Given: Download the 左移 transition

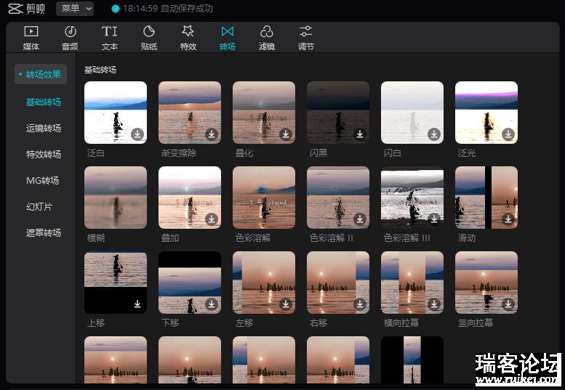Looking at the screenshot, I should (286, 304).
